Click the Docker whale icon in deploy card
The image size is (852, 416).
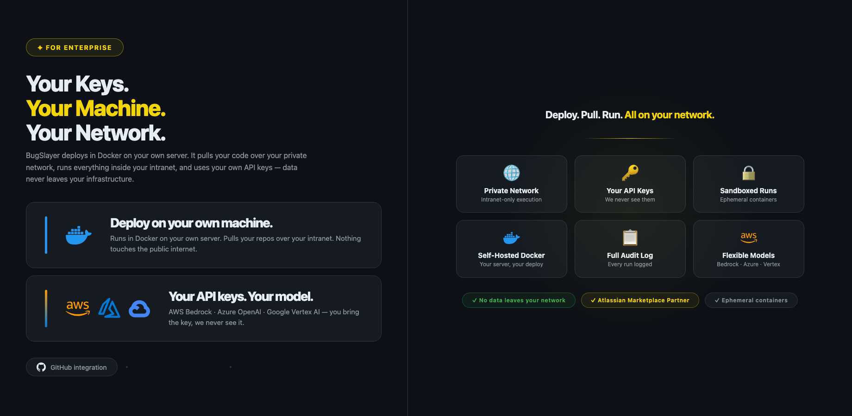[x=78, y=235]
